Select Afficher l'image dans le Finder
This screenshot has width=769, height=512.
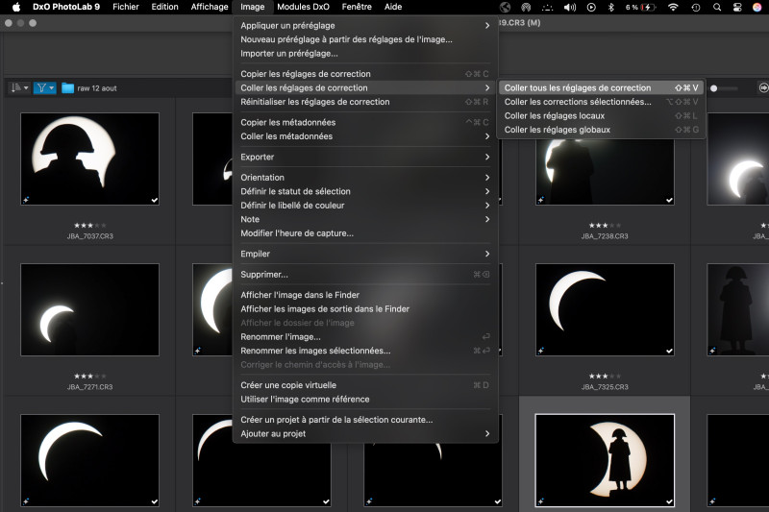(x=365, y=295)
